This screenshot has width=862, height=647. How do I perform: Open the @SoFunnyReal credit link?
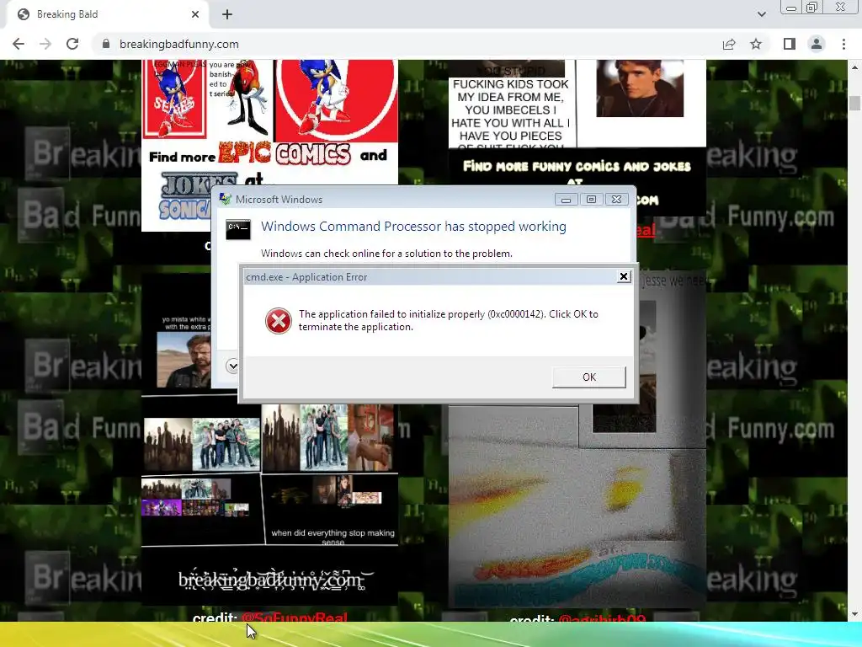coord(294,617)
